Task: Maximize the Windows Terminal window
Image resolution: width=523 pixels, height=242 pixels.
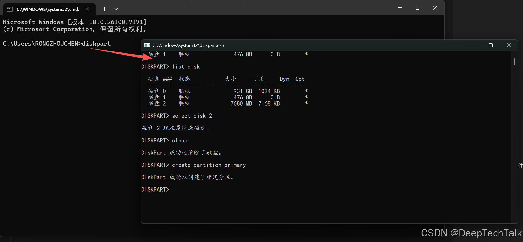Action: pyautogui.click(x=417, y=8)
